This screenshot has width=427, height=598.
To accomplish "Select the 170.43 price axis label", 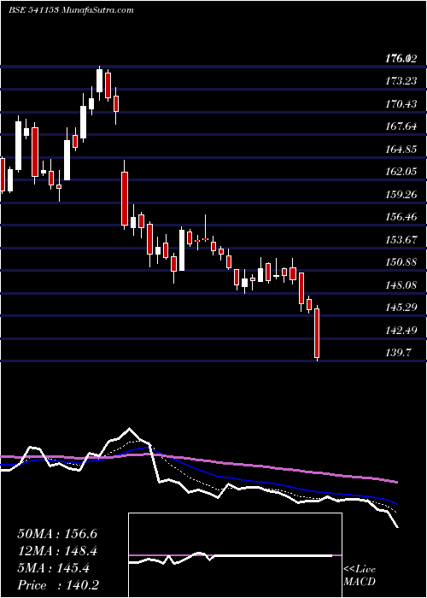I will pyautogui.click(x=401, y=103).
